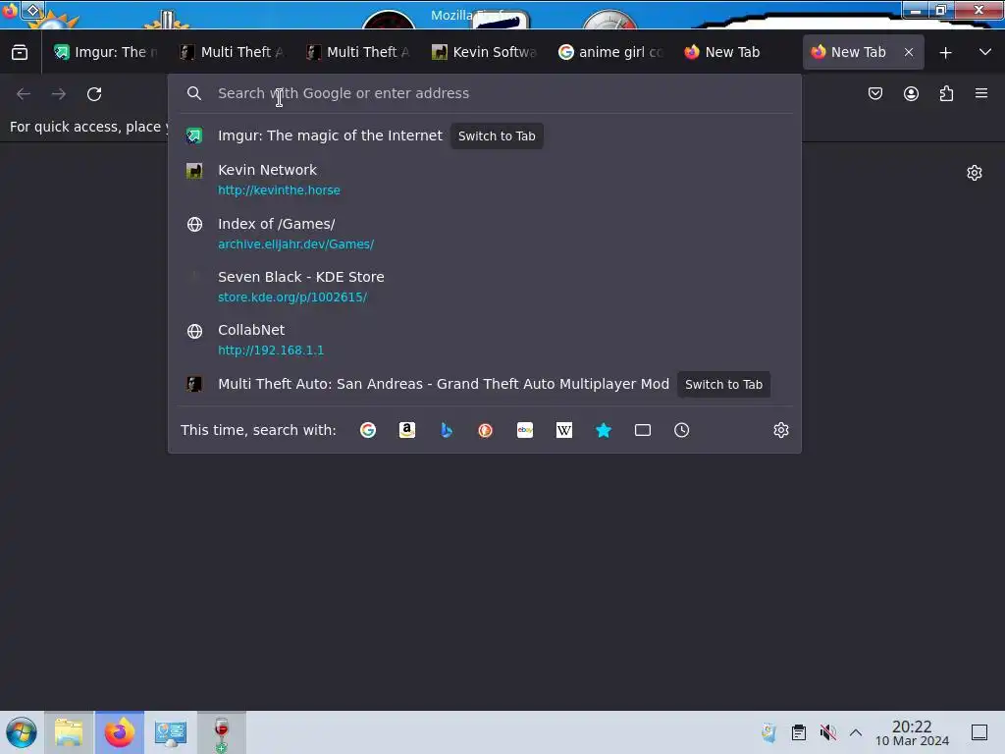Select Multi Theft Auto: San Andreas suggestion
Viewport: 1005px width, 754px height.
[444, 384]
